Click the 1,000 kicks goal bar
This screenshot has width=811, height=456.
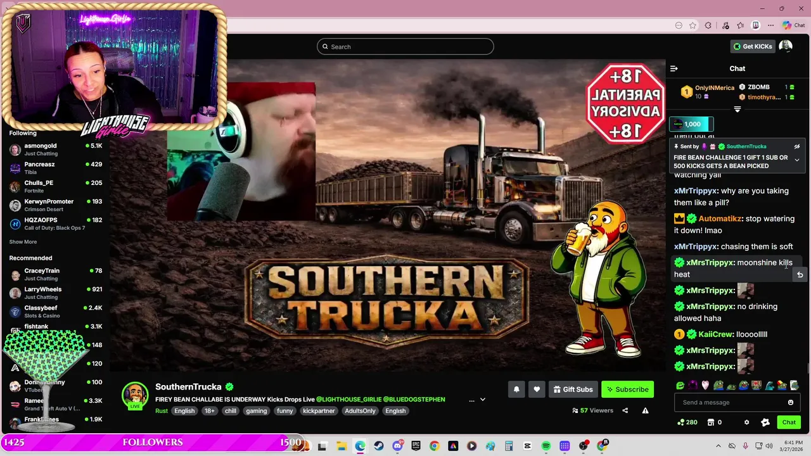(692, 124)
